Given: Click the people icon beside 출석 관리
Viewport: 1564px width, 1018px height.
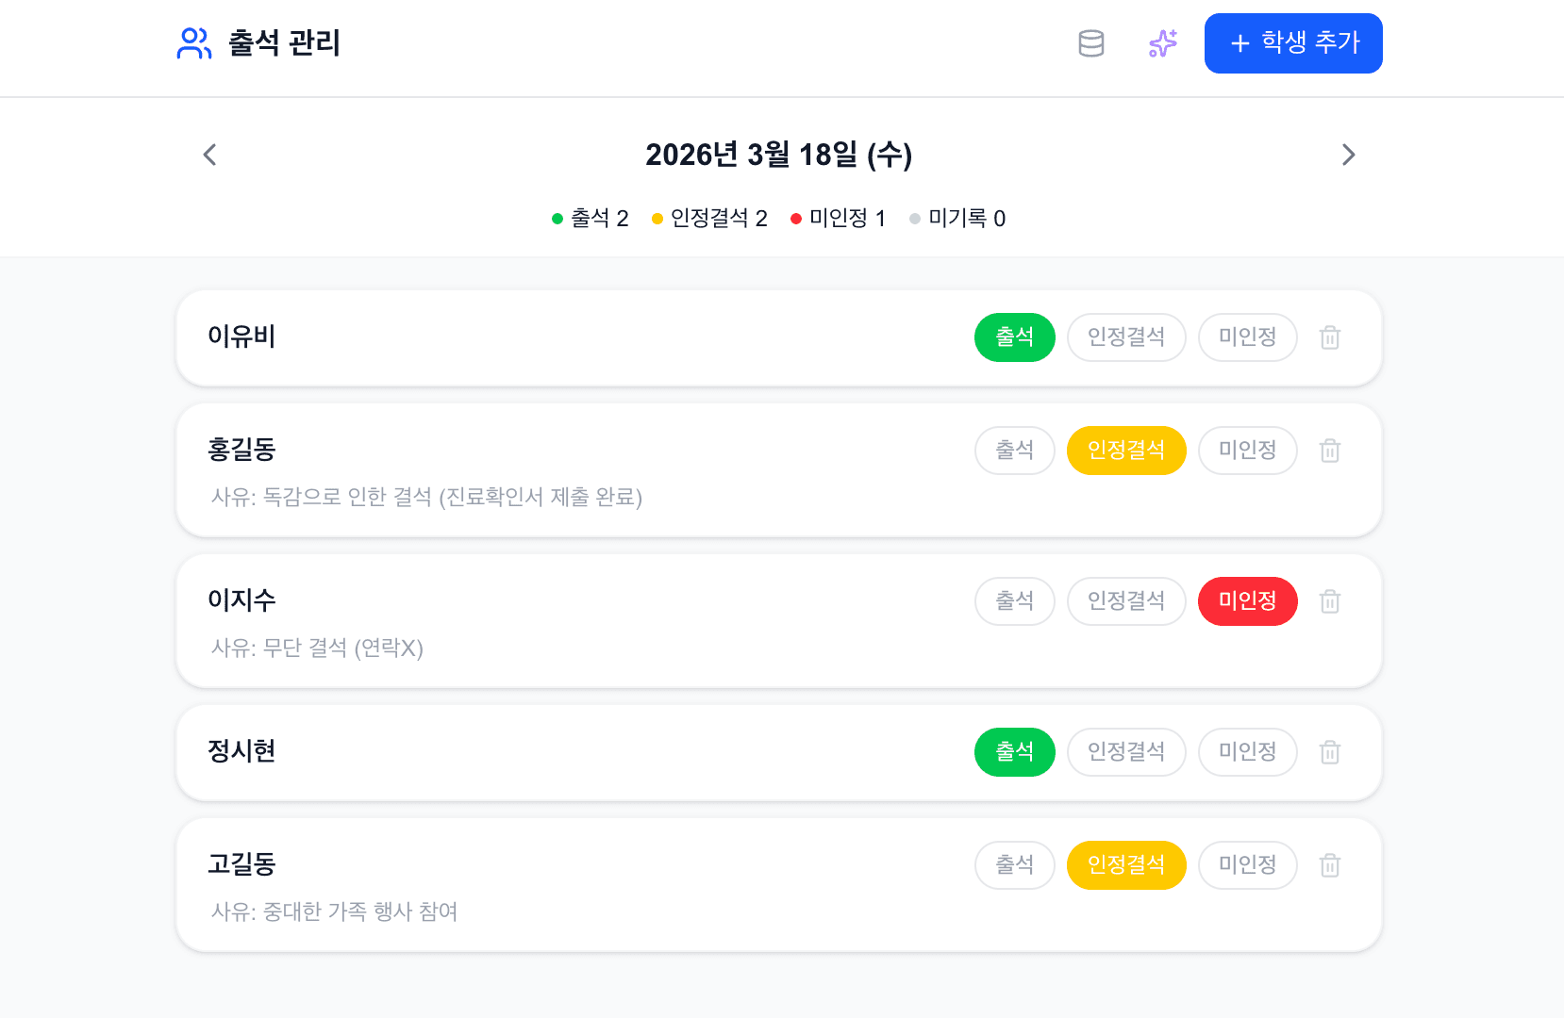Looking at the screenshot, I should click(x=194, y=43).
